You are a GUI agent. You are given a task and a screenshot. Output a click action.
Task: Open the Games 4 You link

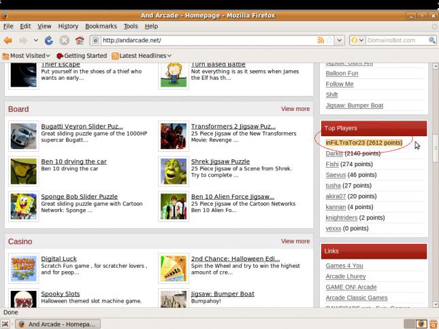[x=344, y=266]
